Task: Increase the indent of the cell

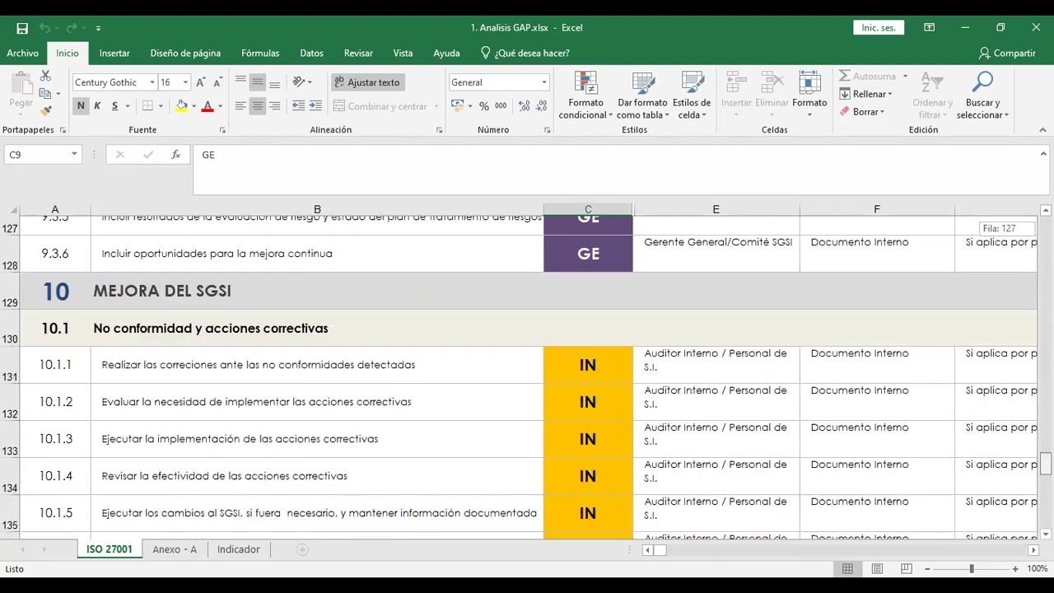Action: coord(315,106)
